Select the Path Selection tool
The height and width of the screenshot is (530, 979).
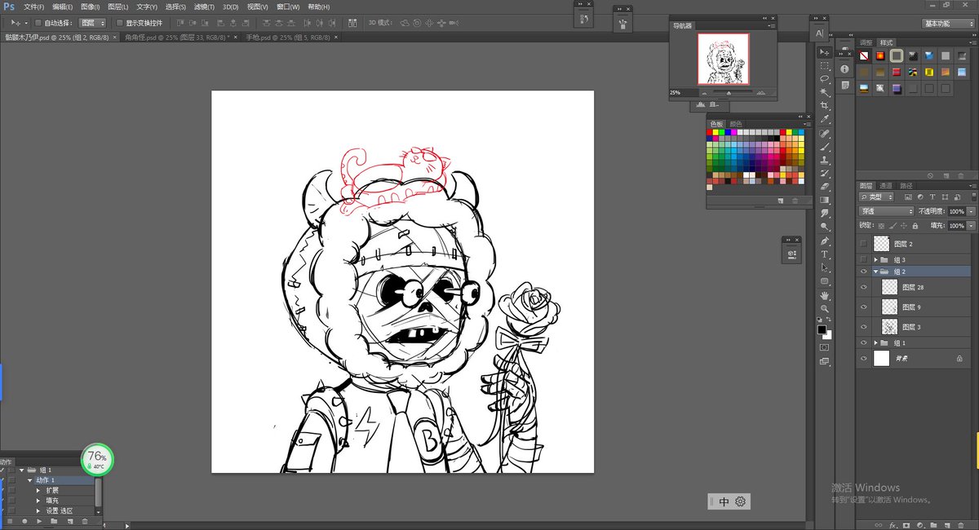[825, 267]
